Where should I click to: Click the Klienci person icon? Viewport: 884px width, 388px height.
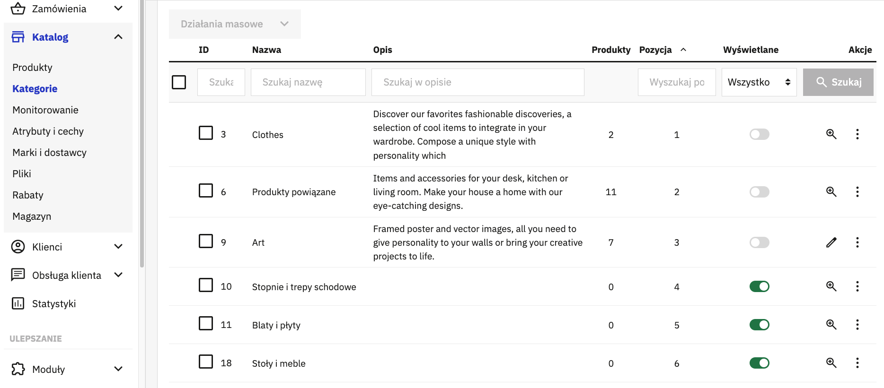tap(18, 247)
